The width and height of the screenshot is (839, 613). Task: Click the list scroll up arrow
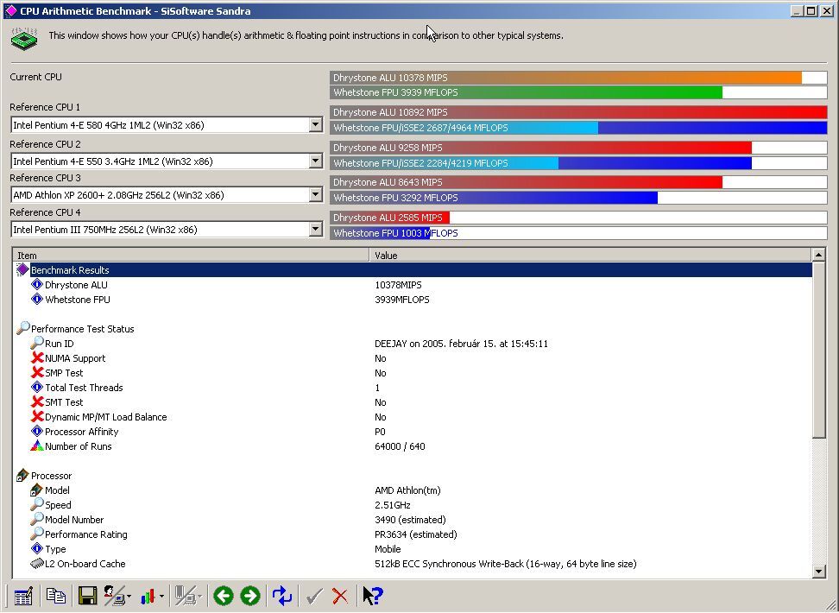click(x=818, y=255)
